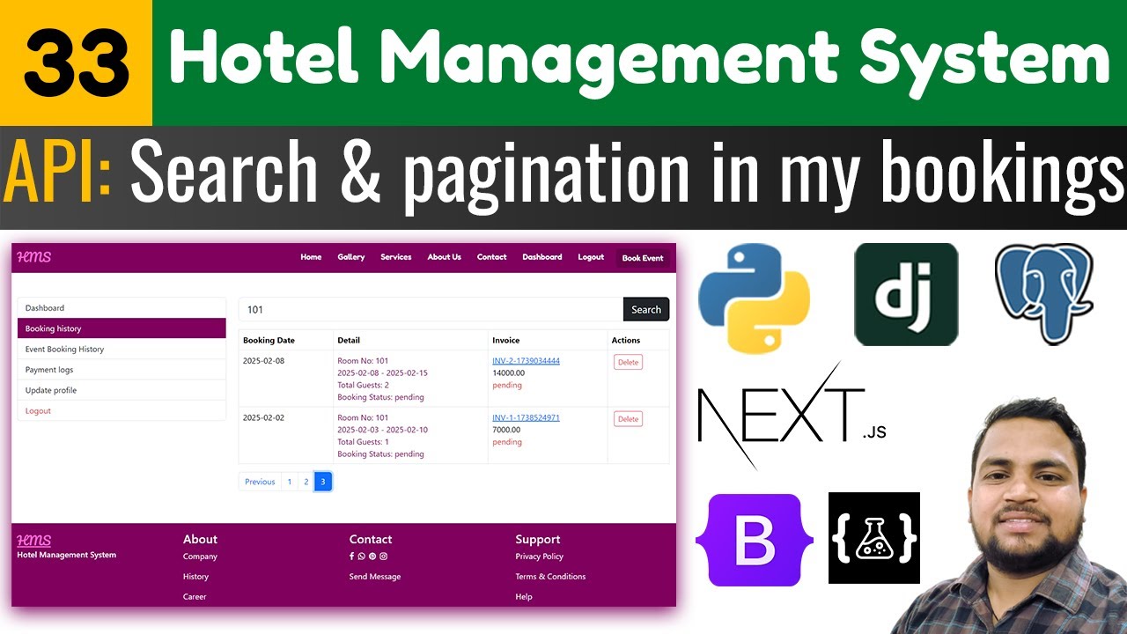This screenshot has height=634, width=1127.
Task: Delete the 2025-02-02 booking
Action: pyautogui.click(x=628, y=419)
